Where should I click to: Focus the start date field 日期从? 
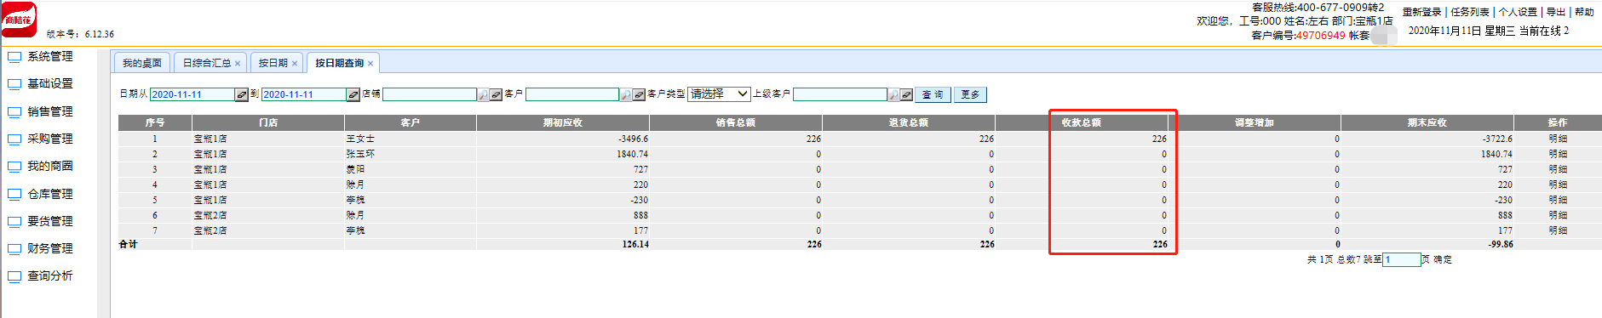coord(192,94)
